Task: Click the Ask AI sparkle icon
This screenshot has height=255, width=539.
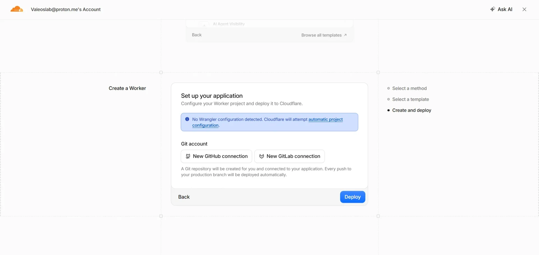Action: 492,9
